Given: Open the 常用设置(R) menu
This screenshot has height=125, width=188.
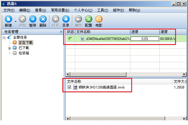Looking at the screenshot, I should 60,10.
